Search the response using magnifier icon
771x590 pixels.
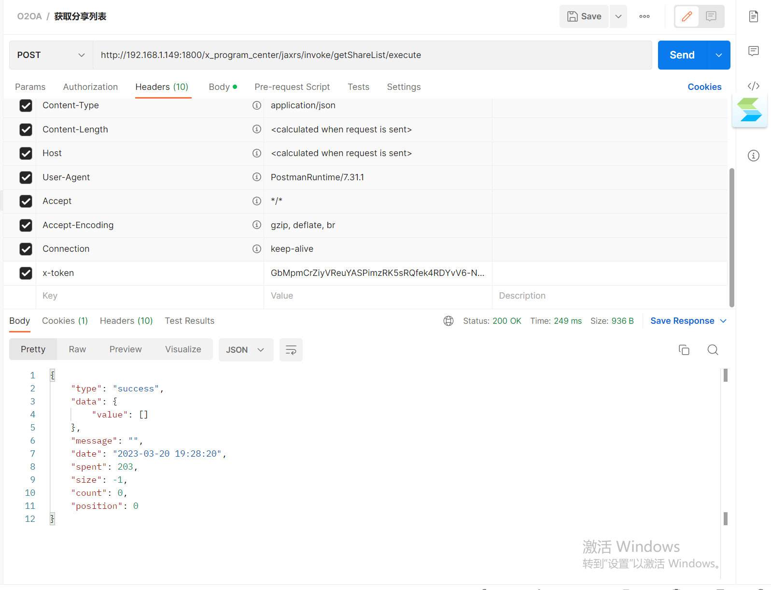[713, 350]
